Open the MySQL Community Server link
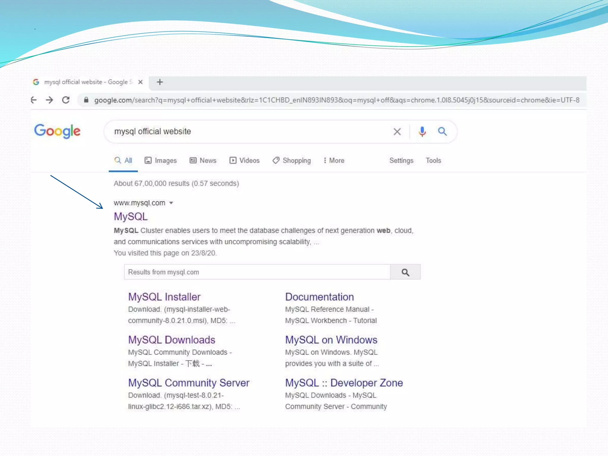This screenshot has height=456, width=608. pyautogui.click(x=189, y=383)
